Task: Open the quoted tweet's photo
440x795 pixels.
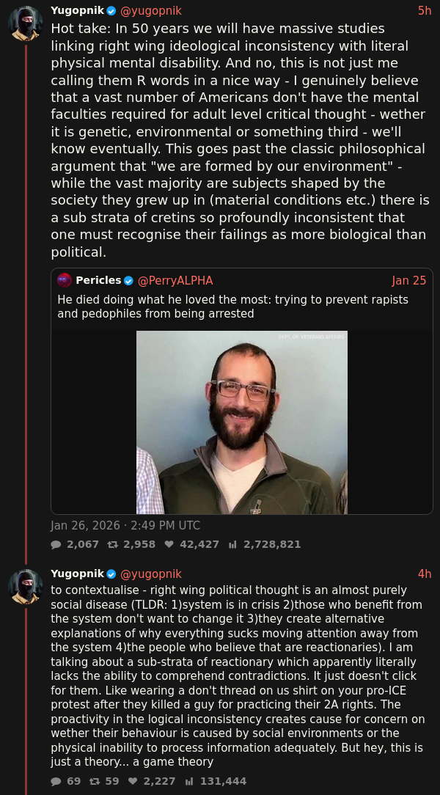Action: pos(242,422)
